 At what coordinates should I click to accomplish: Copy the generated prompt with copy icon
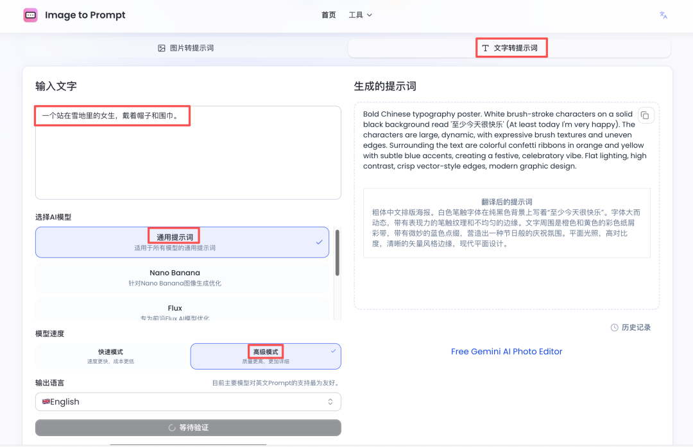click(x=645, y=116)
